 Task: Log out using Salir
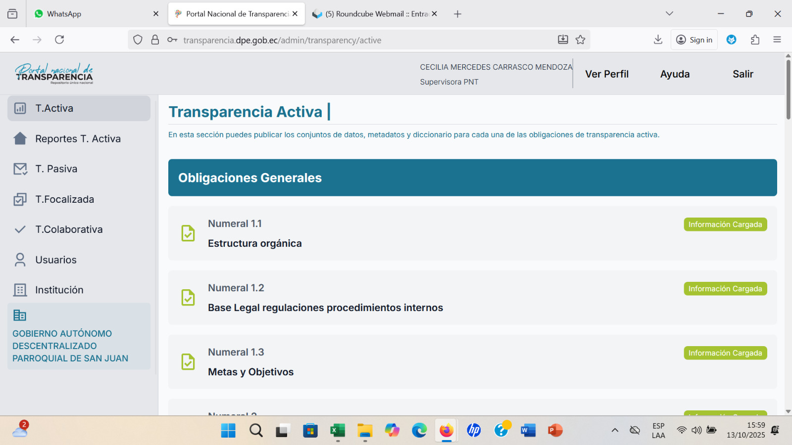742,74
